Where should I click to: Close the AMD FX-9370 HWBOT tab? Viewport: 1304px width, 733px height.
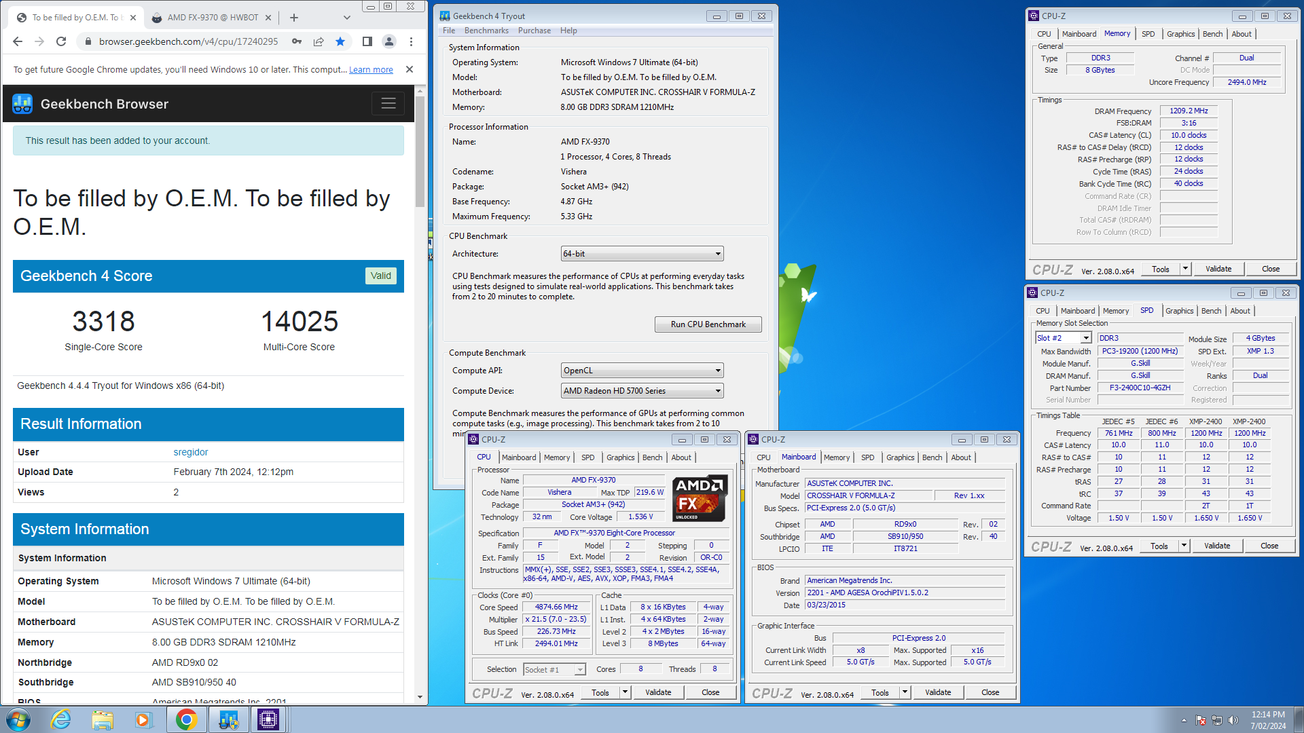point(268,18)
